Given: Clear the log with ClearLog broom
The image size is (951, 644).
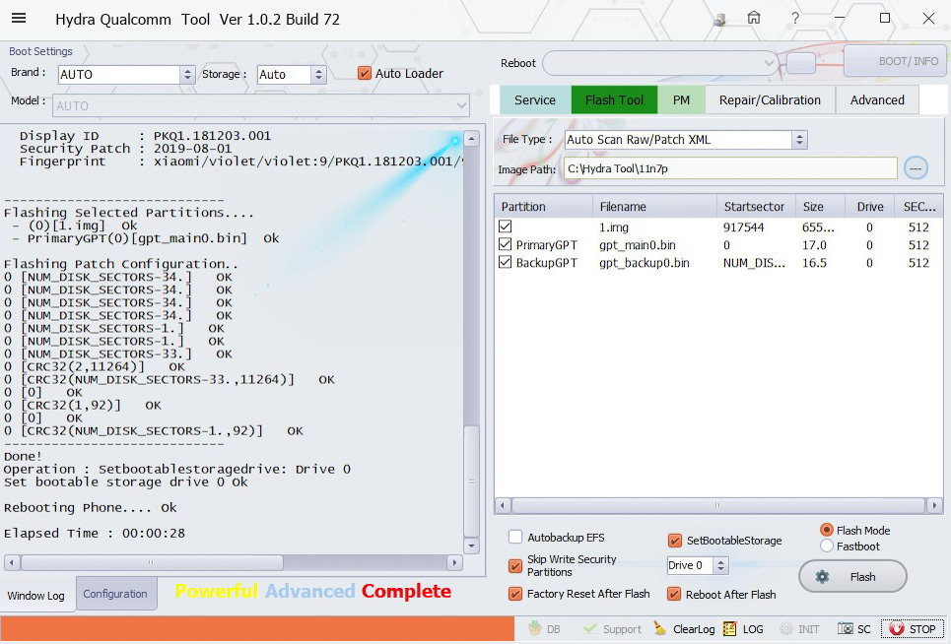Looking at the screenshot, I should point(684,629).
